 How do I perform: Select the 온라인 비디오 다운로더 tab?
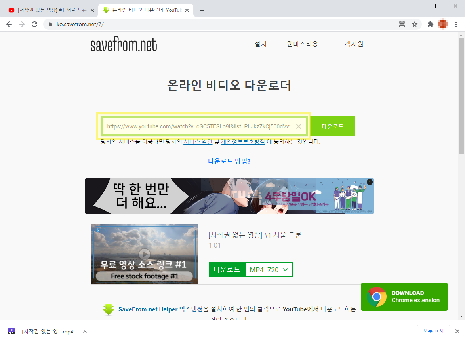(146, 10)
